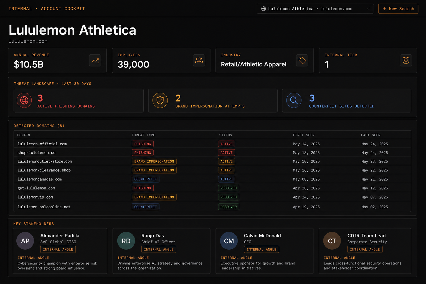Expand the account selector chevron
Image resolution: width=426 pixels, height=284 pixels.
368,9
